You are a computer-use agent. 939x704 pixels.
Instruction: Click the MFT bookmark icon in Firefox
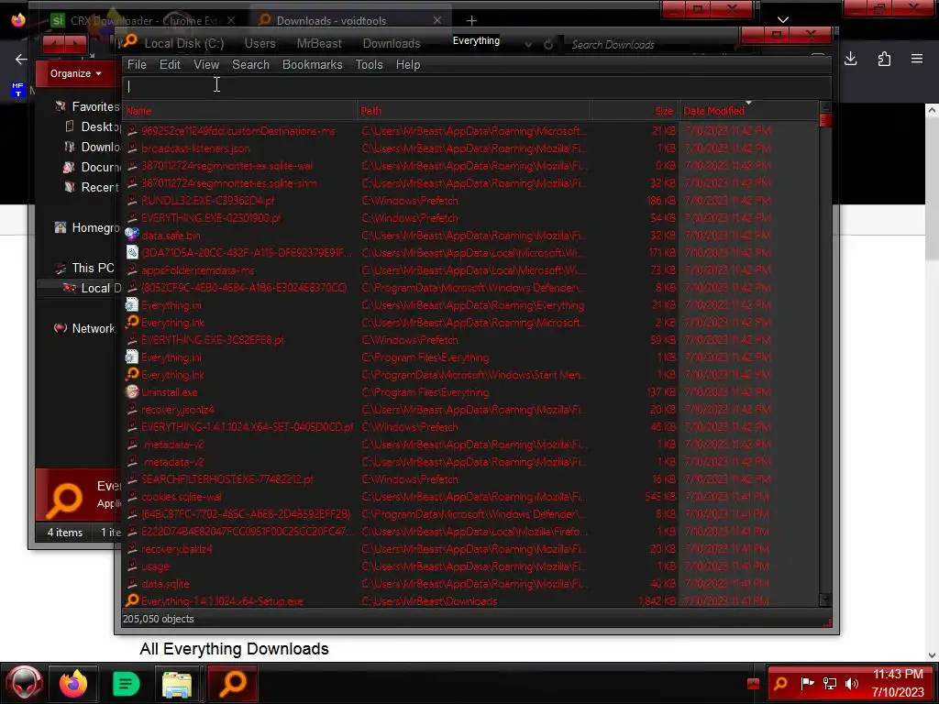pos(17,90)
